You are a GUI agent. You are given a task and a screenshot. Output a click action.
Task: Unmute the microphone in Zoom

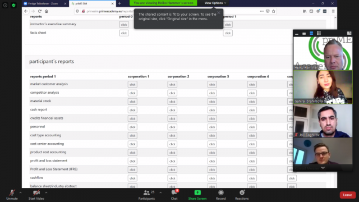pyautogui.click(x=12, y=195)
